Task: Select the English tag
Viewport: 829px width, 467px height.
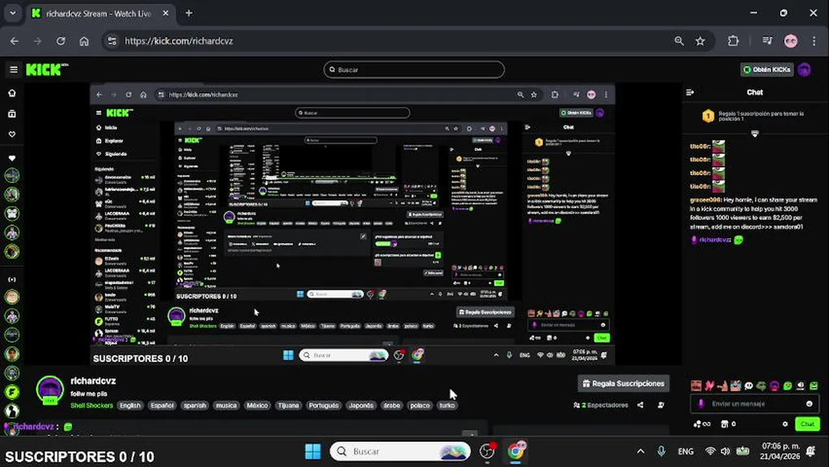Action: 130,405
